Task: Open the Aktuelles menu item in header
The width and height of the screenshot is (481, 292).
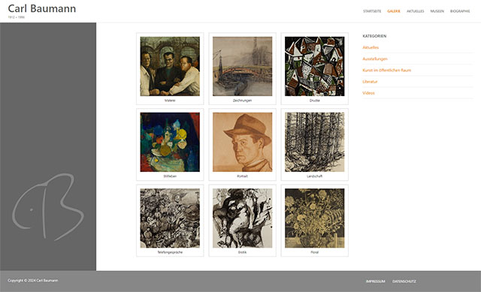Action: pyautogui.click(x=416, y=11)
